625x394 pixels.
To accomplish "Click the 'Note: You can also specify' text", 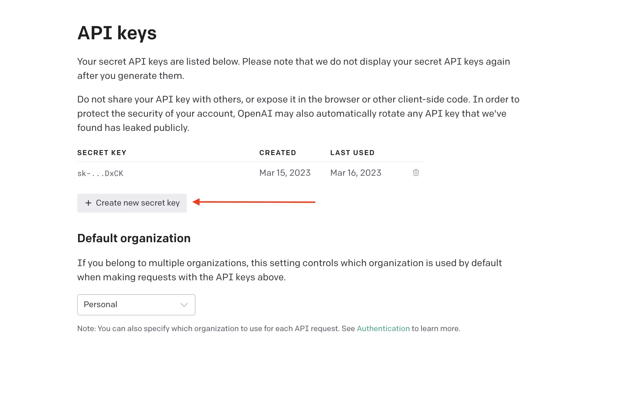I will pyautogui.click(x=269, y=328).
